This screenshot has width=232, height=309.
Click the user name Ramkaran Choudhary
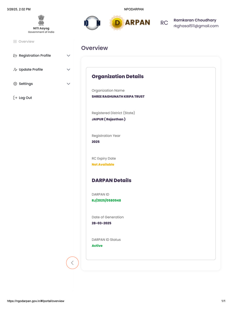click(195, 20)
